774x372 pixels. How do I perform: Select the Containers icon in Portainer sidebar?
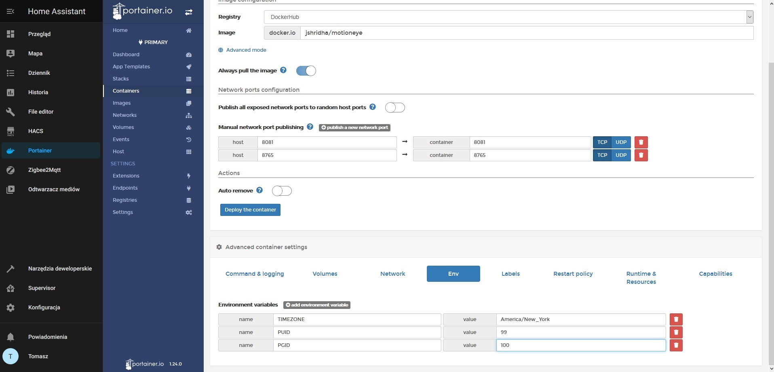click(x=188, y=91)
